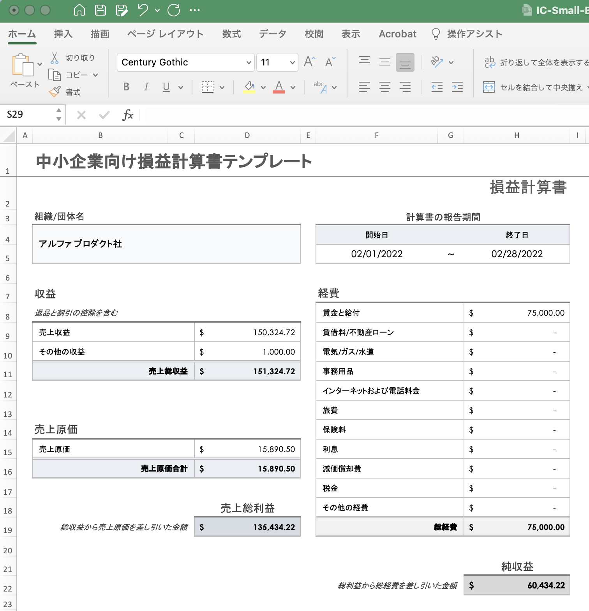Open the font size dropdown

tap(292, 62)
